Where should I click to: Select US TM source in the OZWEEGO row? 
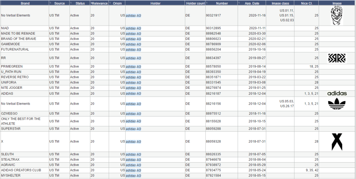(54, 113)
